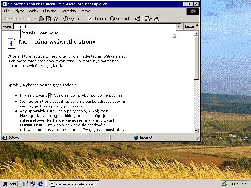Click inside the Adres address field
This screenshot has width=251, height=188.
coord(95,26)
